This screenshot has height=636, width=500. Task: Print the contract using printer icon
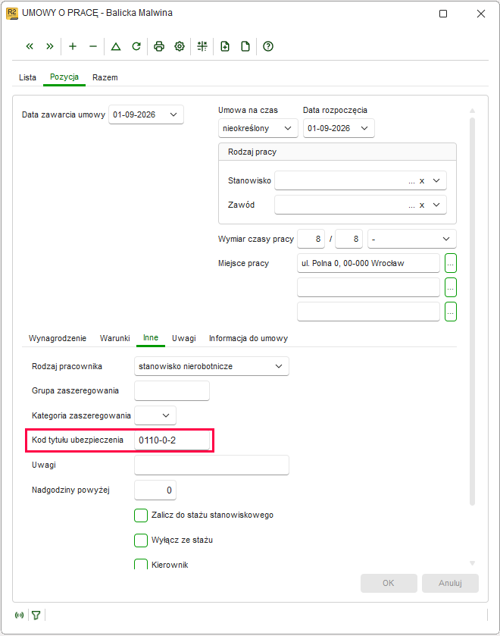pyautogui.click(x=159, y=46)
